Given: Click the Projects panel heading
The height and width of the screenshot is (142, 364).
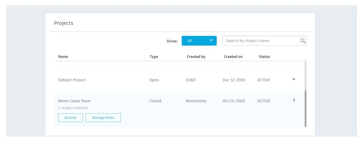Looking at the screenshot, I should click(x=64, y=23).
